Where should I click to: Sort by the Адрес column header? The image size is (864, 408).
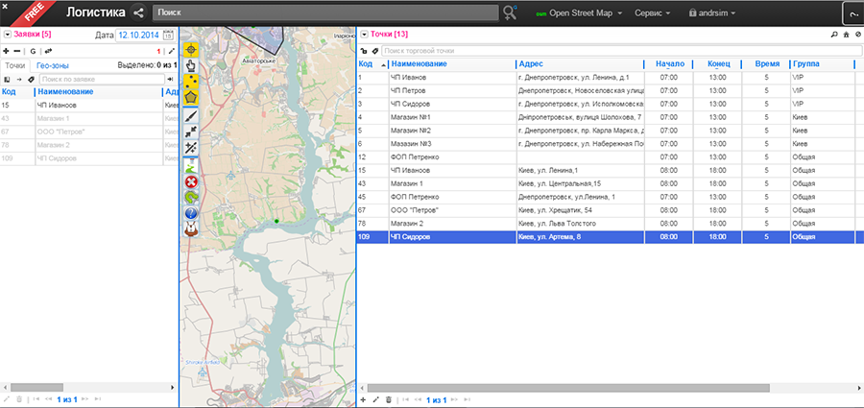tap(531, 64)
